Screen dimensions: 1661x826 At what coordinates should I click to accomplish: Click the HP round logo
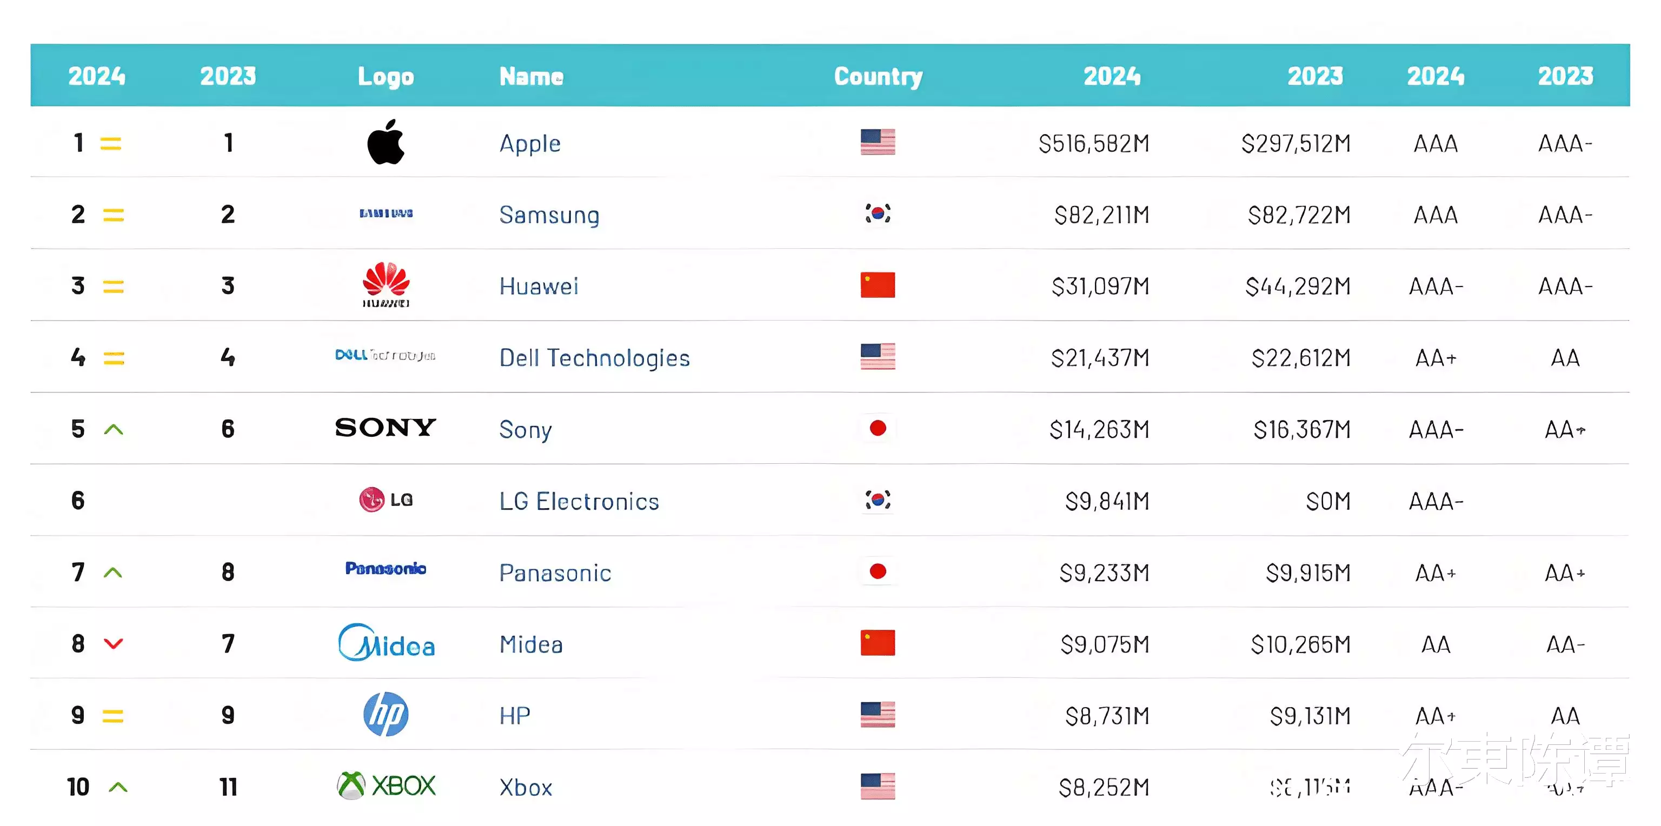[386, 715]
